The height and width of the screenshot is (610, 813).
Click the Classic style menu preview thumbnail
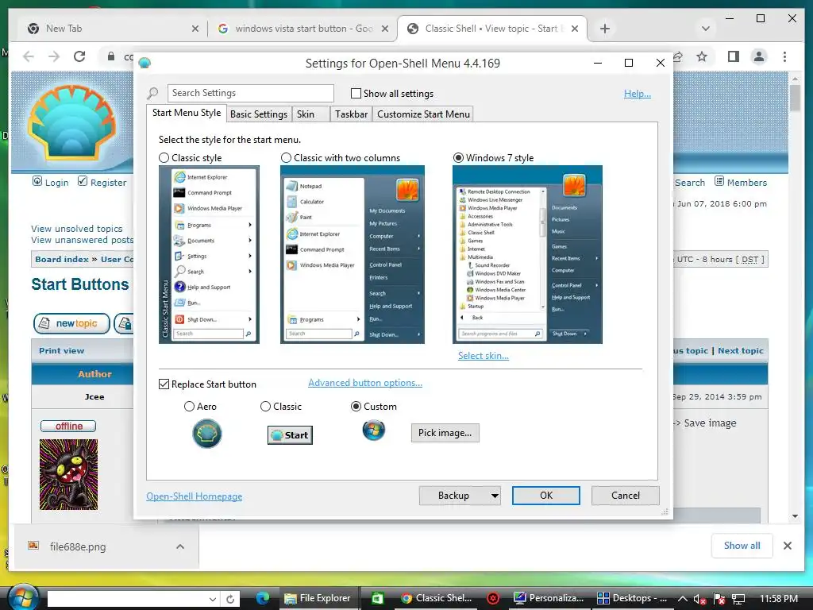[x=209, y=254]
